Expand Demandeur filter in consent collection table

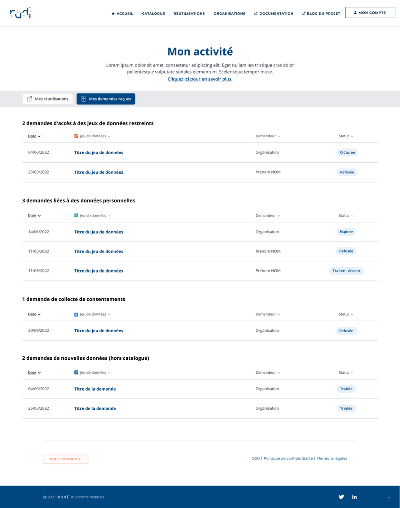(x=268, y=314)
